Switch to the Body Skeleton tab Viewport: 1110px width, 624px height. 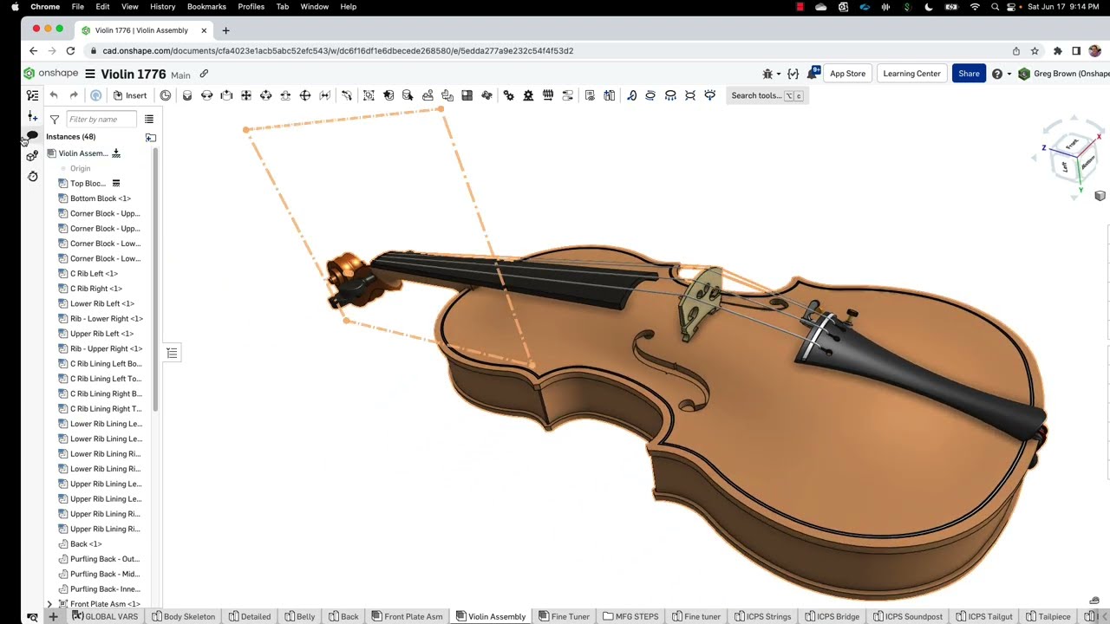click(x=183, y=616)
